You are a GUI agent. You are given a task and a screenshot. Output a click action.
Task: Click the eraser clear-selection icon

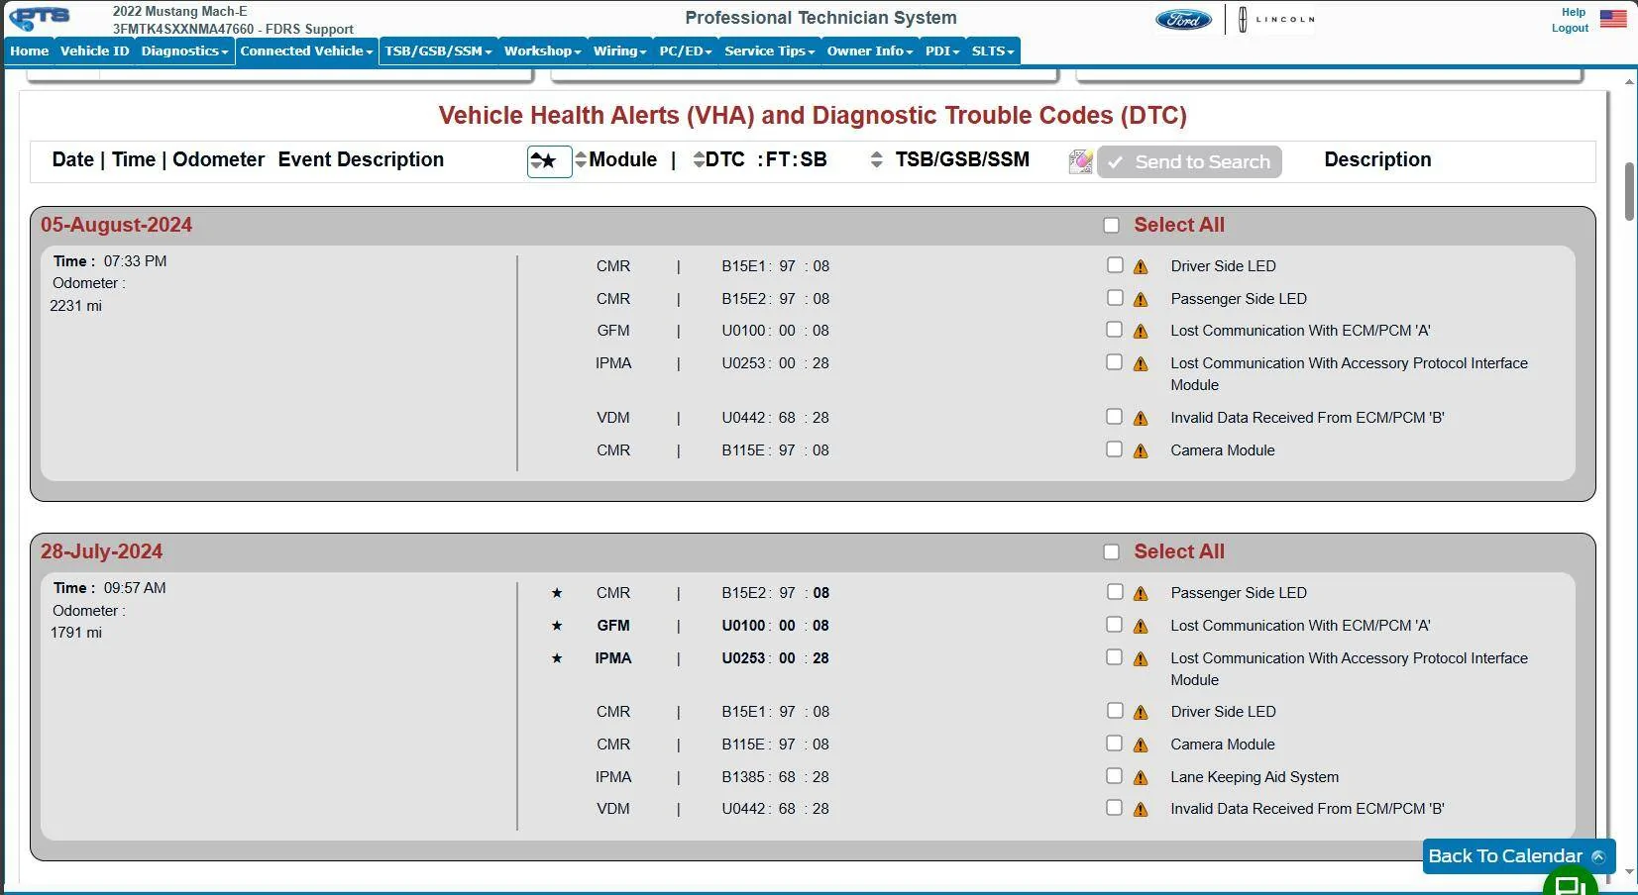(x=1080, y=161)
